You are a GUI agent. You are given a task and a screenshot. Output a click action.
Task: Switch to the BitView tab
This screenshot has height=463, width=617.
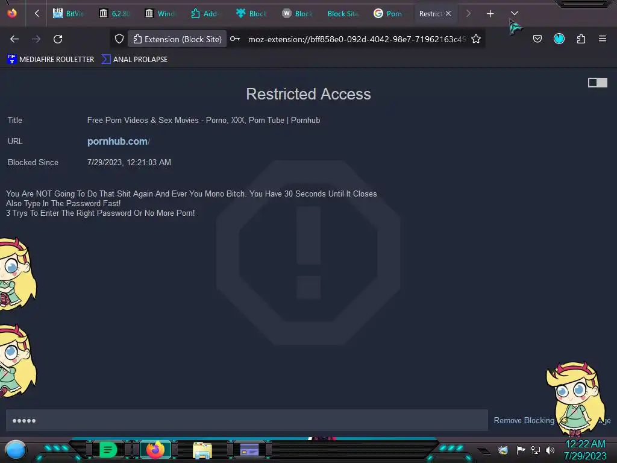[x=69, y=13]
